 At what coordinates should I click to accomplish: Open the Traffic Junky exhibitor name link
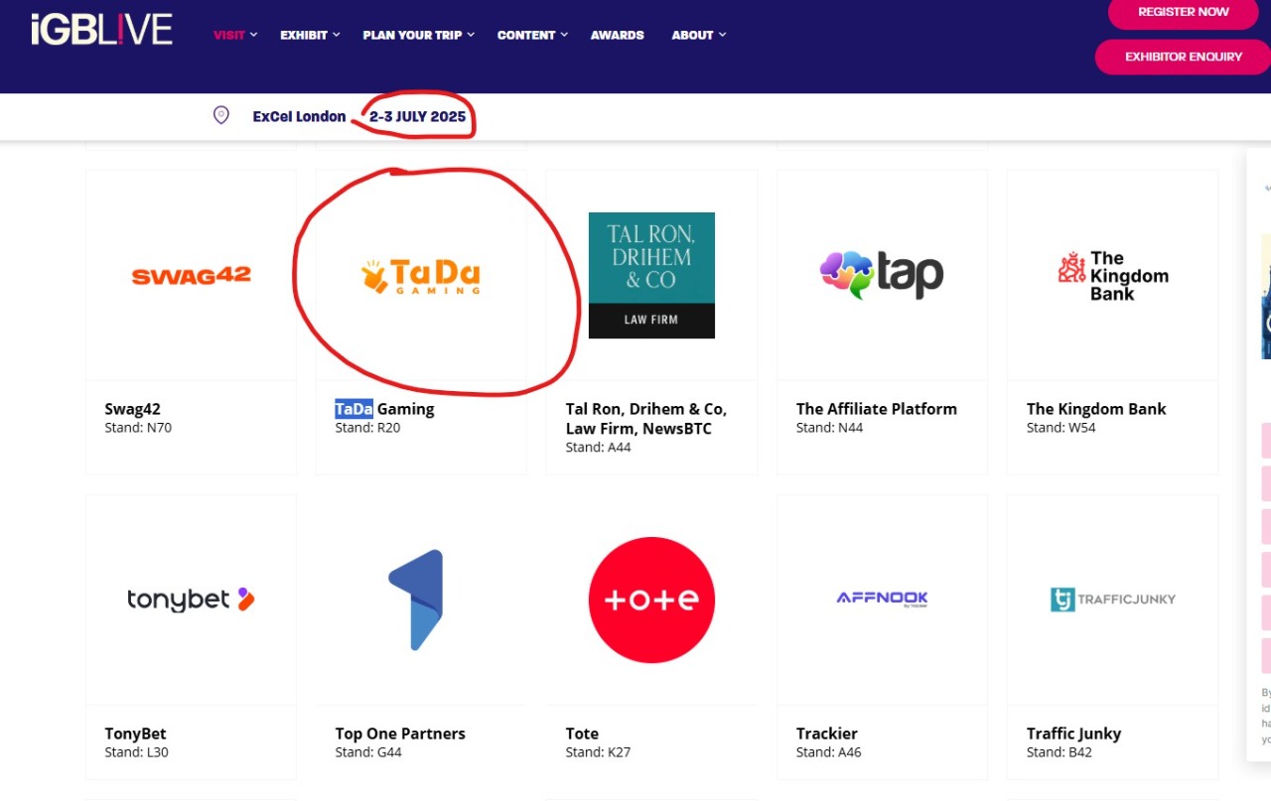click(1073, 734)
